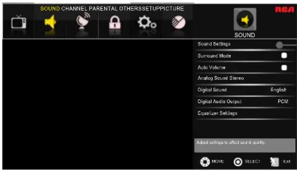The height and width of the screenshot is (170, 297).
Task: Click the MOVE directional pad icon
Action: click(205, 162)
